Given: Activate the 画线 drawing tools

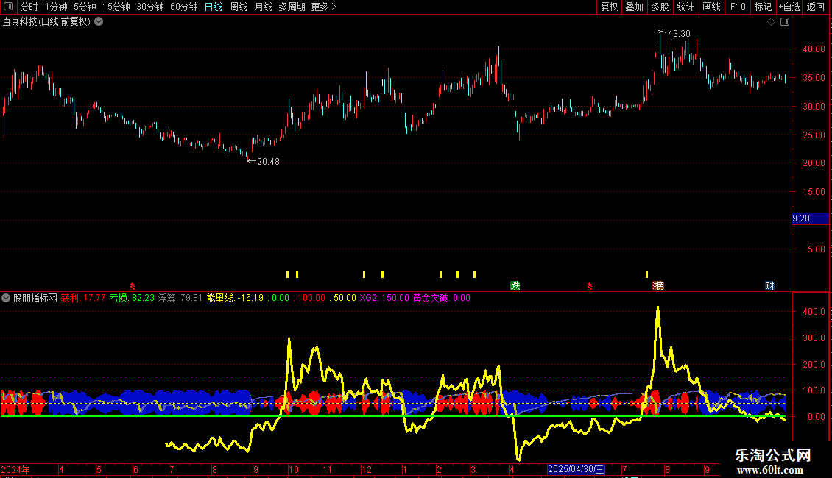Looking at the screenshot, I should 711,7.
